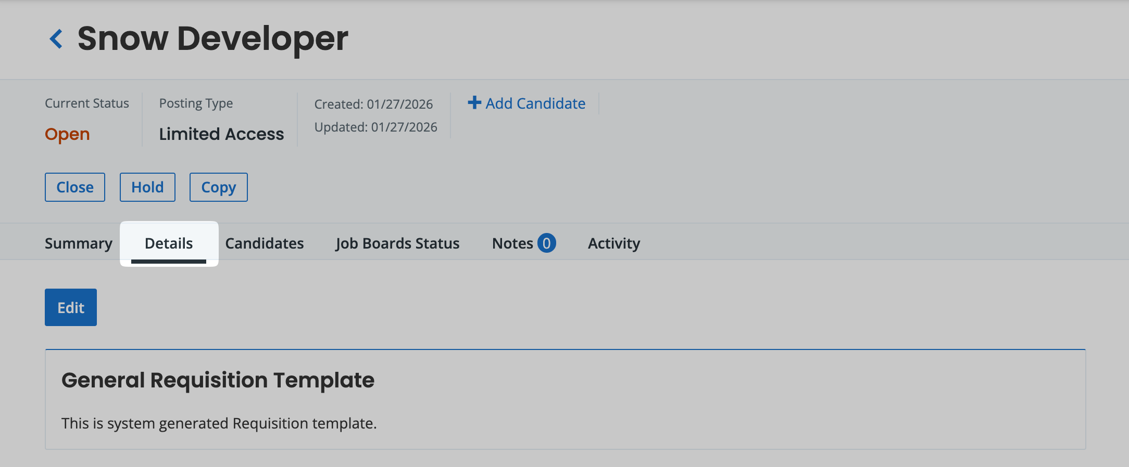Show the Activity tab
1129x467 pixels.
click(x=614, y=243)
